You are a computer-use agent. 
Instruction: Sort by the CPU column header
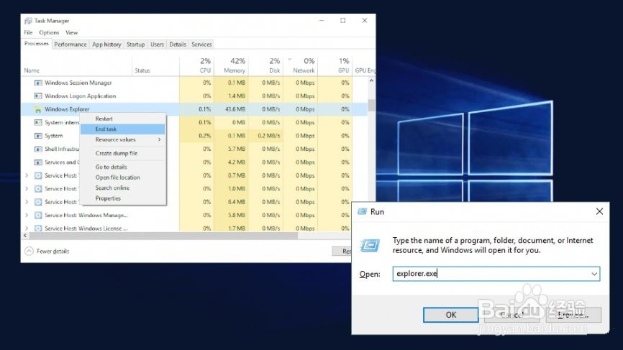[x=196, y=65]
